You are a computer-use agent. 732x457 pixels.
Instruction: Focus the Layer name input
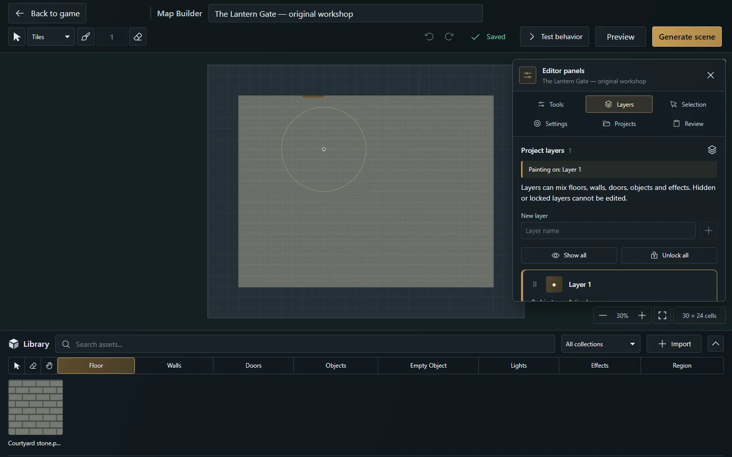[x=608, y=231]
